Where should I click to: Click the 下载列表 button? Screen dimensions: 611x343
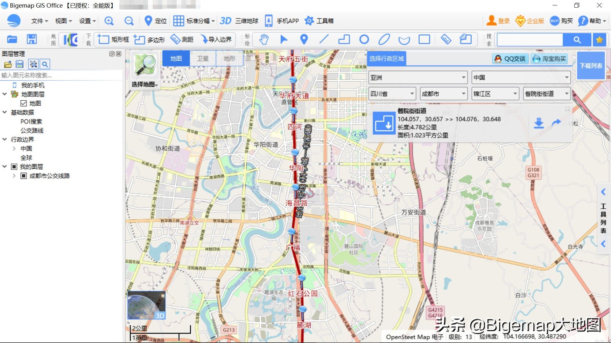591,65
